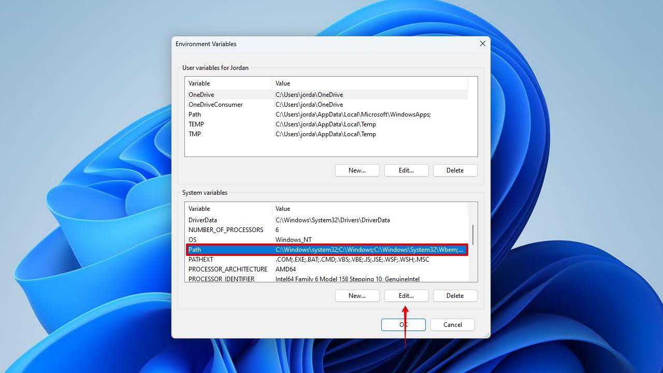Click the .COM;.EXE;.BAT PATHEXT value
Image resolution: width=663 pixels, height=373 pixels.
tap(352, 260)
